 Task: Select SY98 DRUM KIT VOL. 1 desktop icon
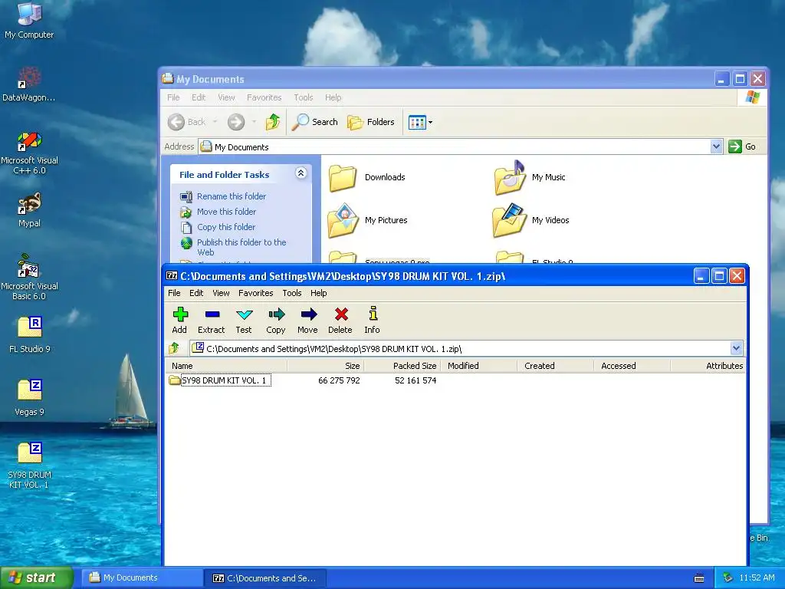(30, 466)
